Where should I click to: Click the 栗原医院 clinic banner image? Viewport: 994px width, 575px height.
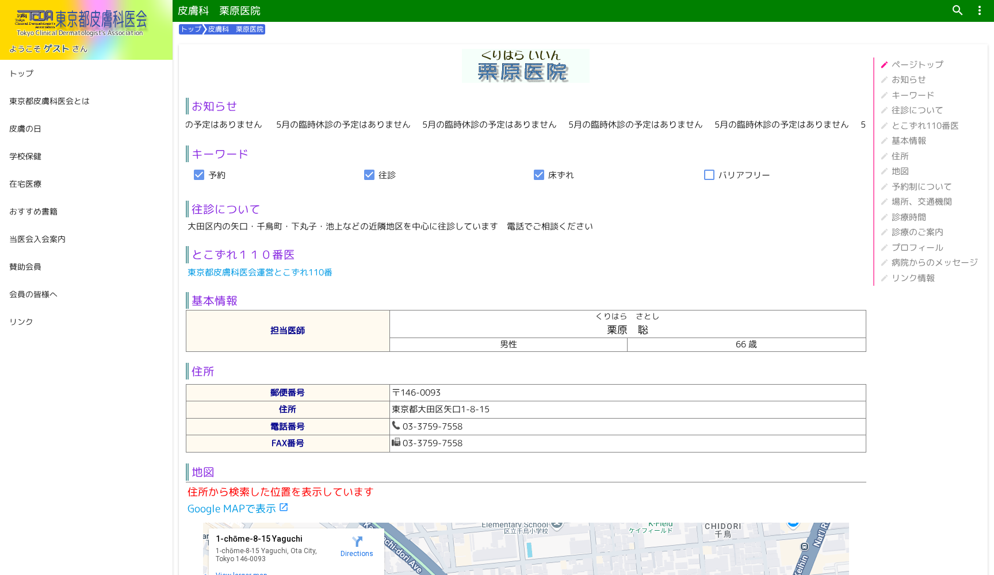pos(526,66)
